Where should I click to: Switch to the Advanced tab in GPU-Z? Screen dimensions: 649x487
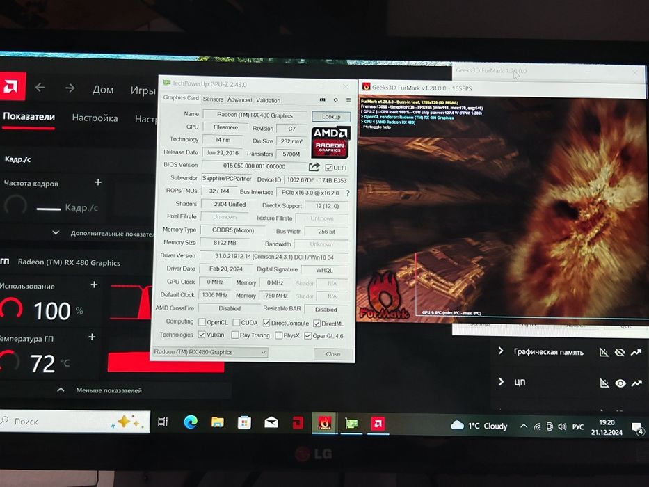(240, 99)
